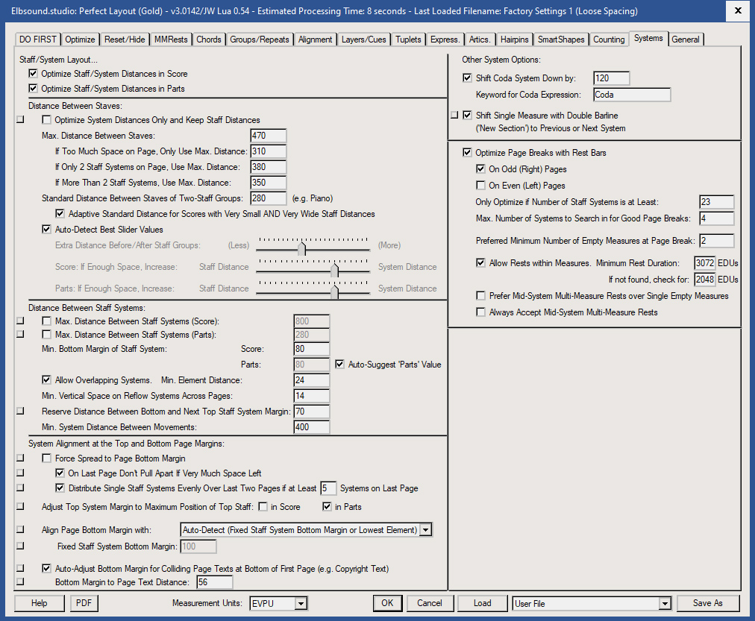Enable "Optimize System Distances Only and Keep Staff Distances"
This screenshot has width=755, height=621.
(46, 119)
